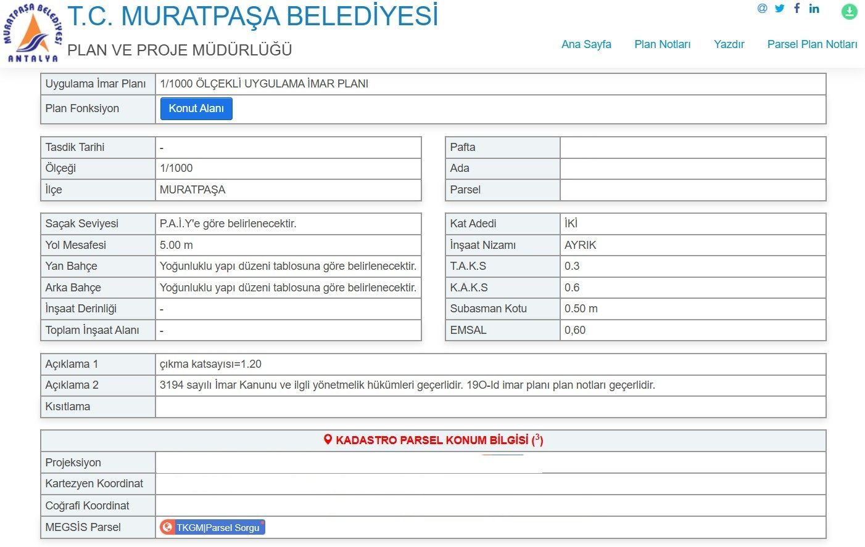Click the orange globe icon in MEGSİS row
The height and width of the screenshot is (547, 865).
coord(167,527)
